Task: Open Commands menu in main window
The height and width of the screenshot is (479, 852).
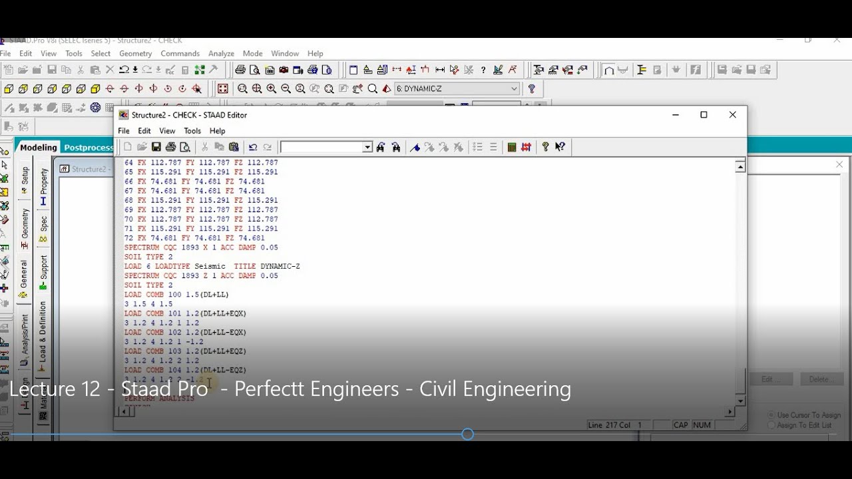Action: coord(180,53)
